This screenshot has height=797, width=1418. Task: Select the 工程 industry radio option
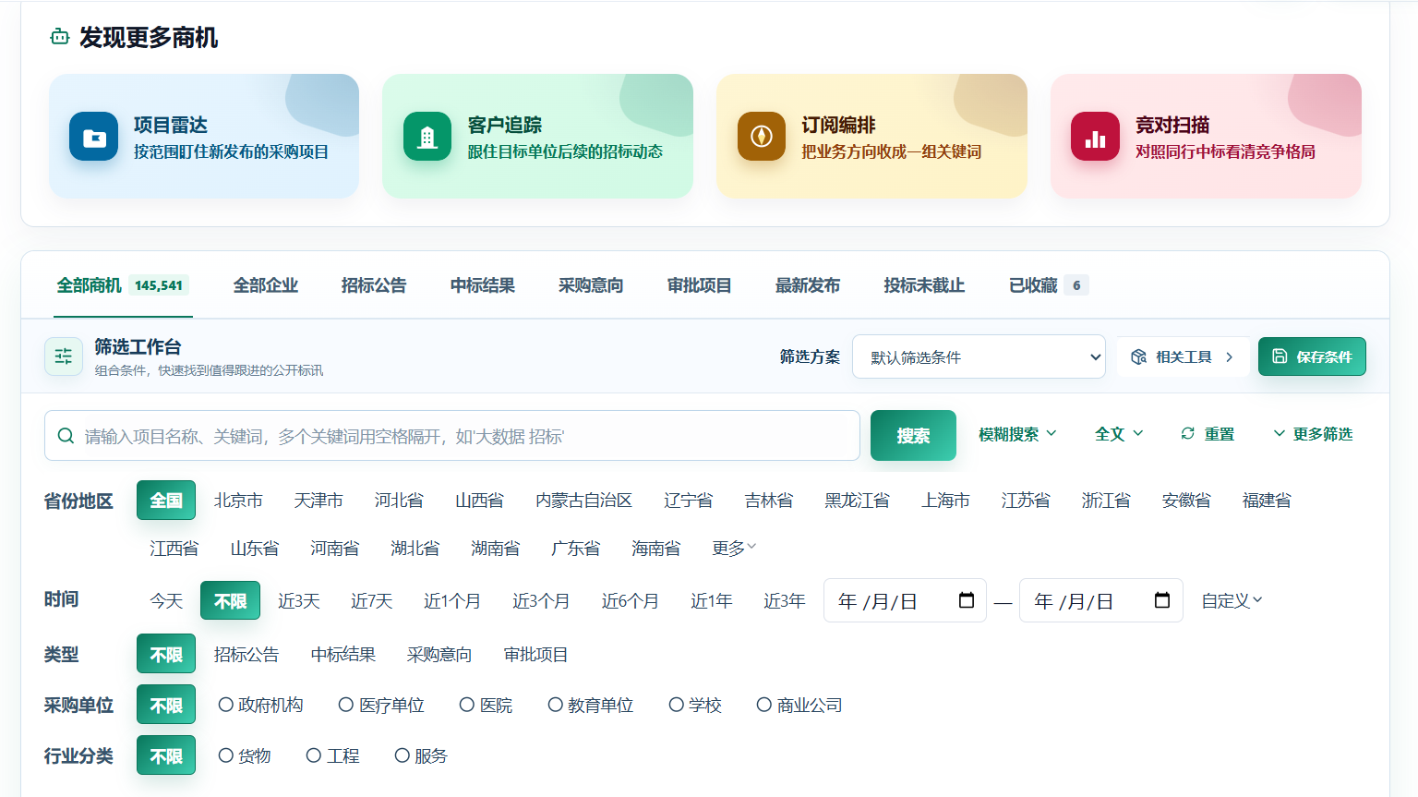coord(314,755)
